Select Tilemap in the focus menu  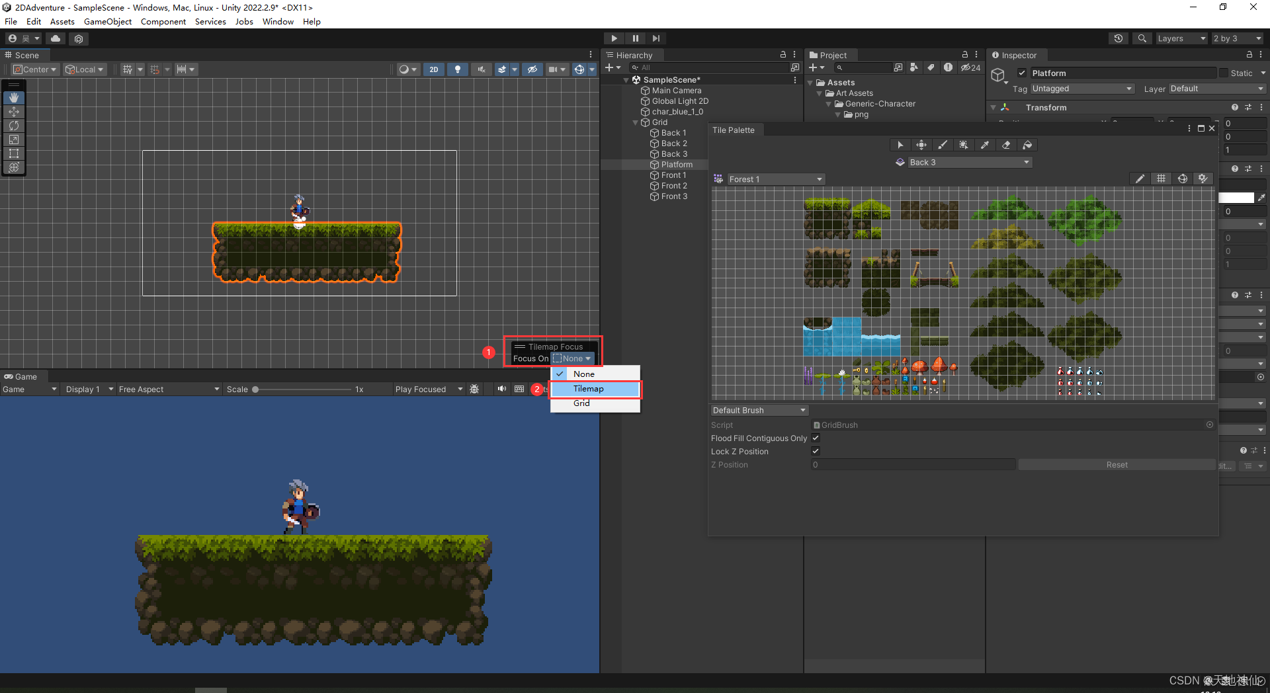point(595,389)
